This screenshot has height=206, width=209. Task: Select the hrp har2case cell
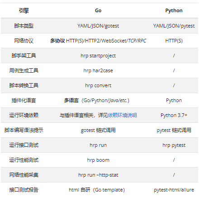click(x=98, y=70)
